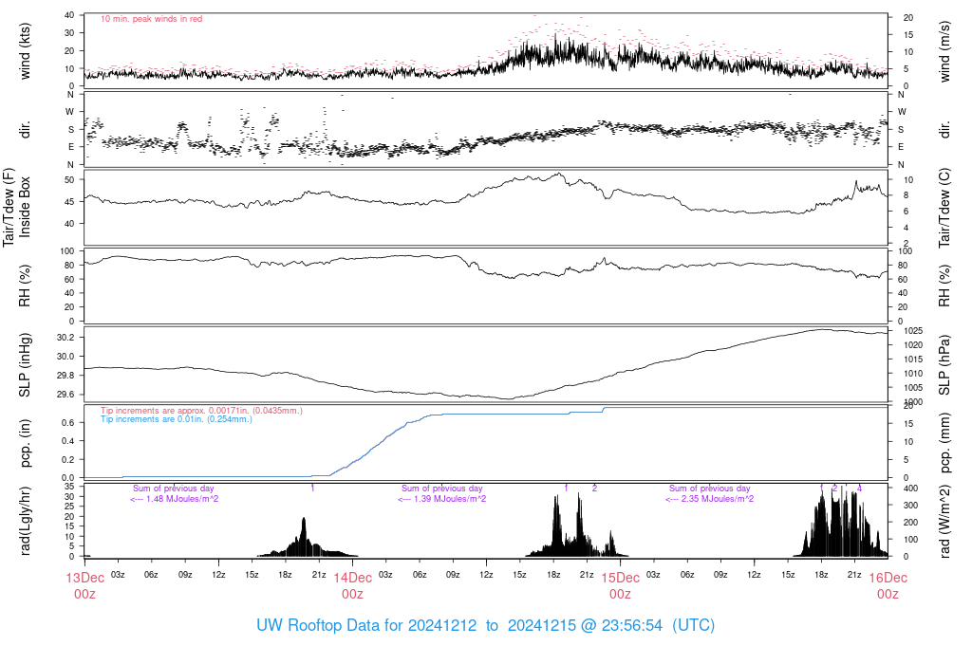Click the '0.6' precipitation tick value
The height and width of the screenshot is (664, 972).
[68, 423]
